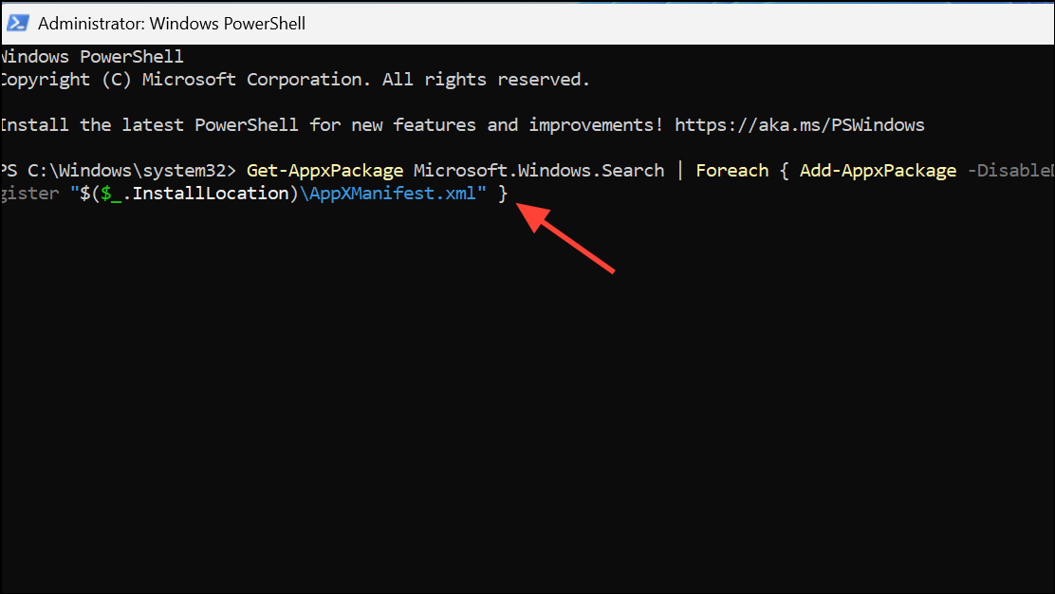Click the pipe symbol between the two cmdlets

click(x=679, y=170)
